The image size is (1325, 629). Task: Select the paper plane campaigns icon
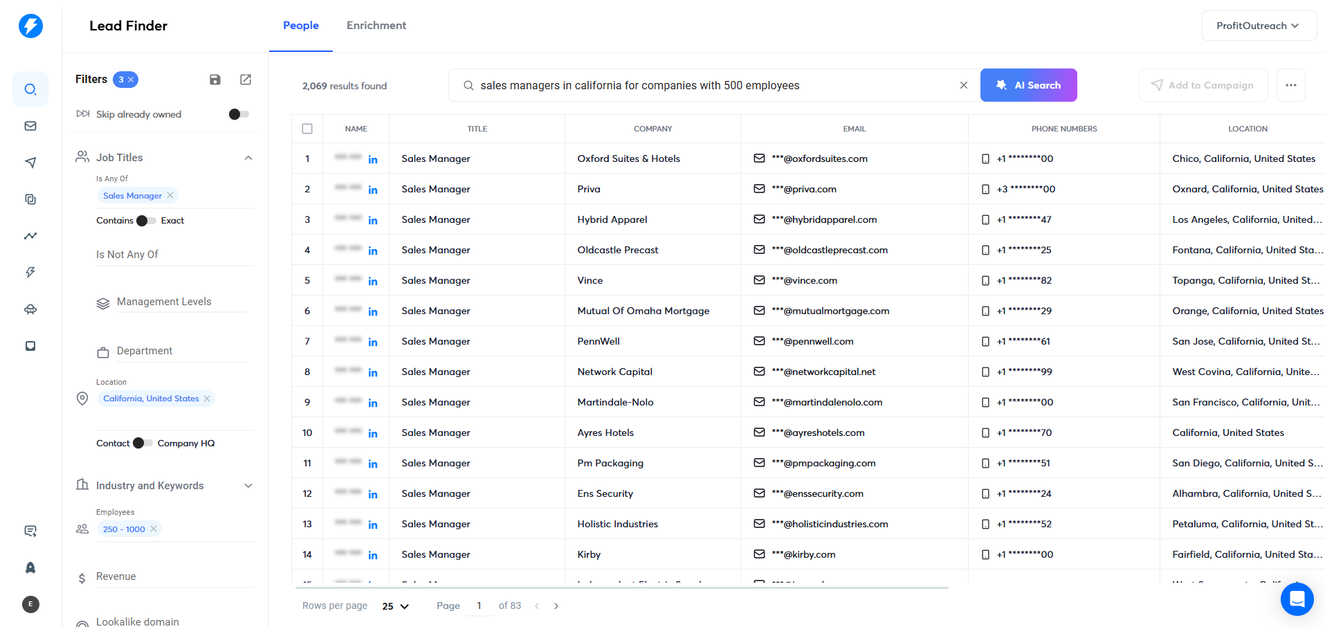point(30,162)
